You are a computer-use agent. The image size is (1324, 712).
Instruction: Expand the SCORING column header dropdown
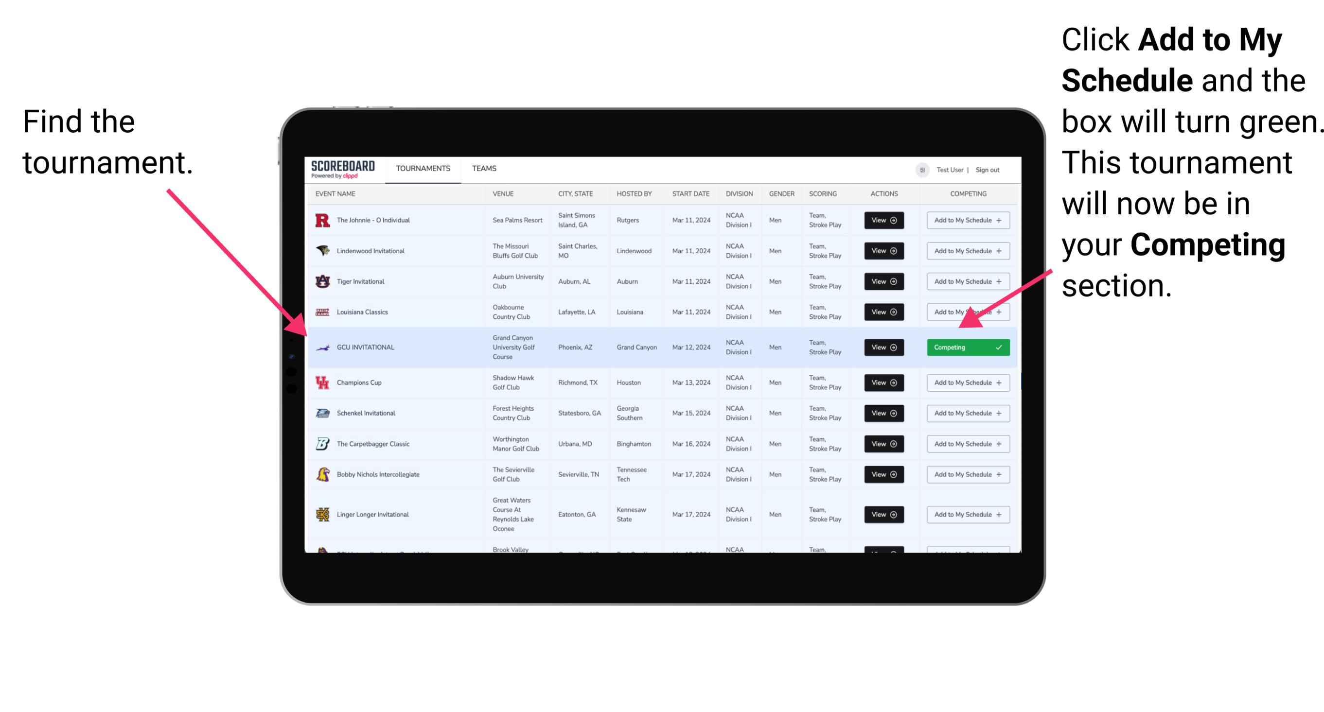coord(823,195)
